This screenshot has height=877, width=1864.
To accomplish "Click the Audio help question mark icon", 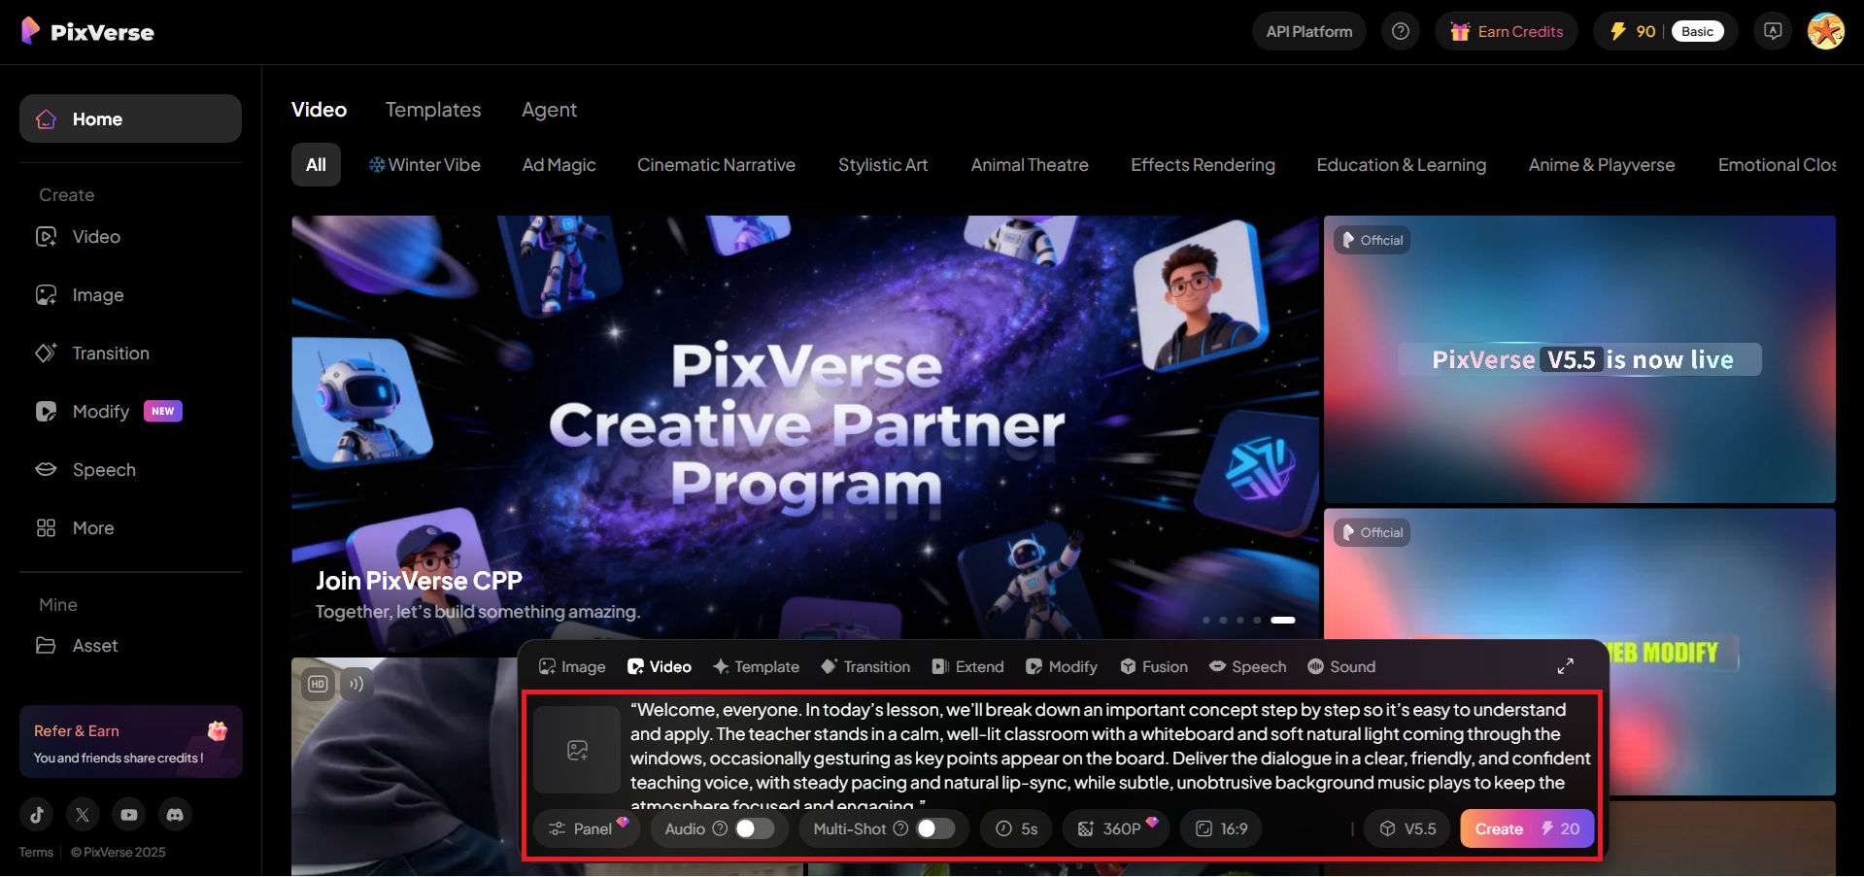I will [720, 828].
